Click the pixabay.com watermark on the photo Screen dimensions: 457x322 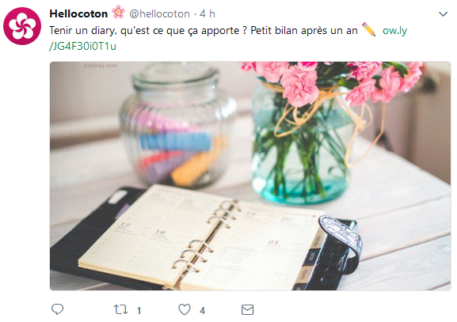point(100,66)
